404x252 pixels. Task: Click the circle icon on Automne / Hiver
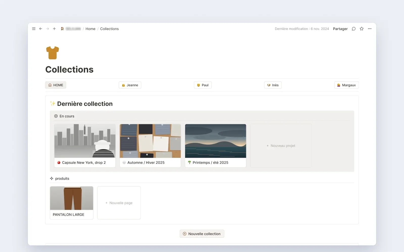124,163
